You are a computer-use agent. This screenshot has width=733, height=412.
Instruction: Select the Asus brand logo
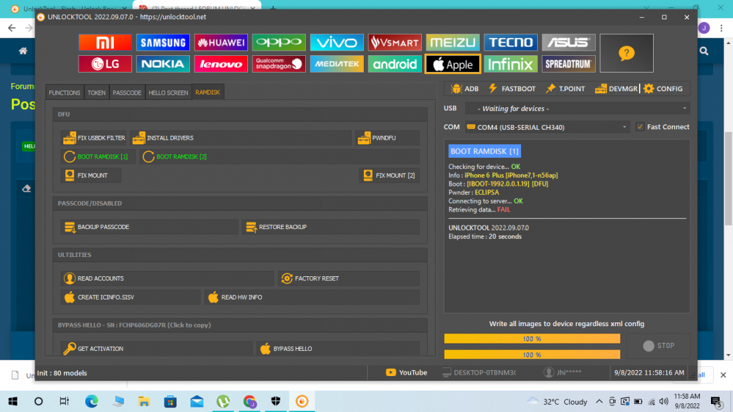pos(568,43)
